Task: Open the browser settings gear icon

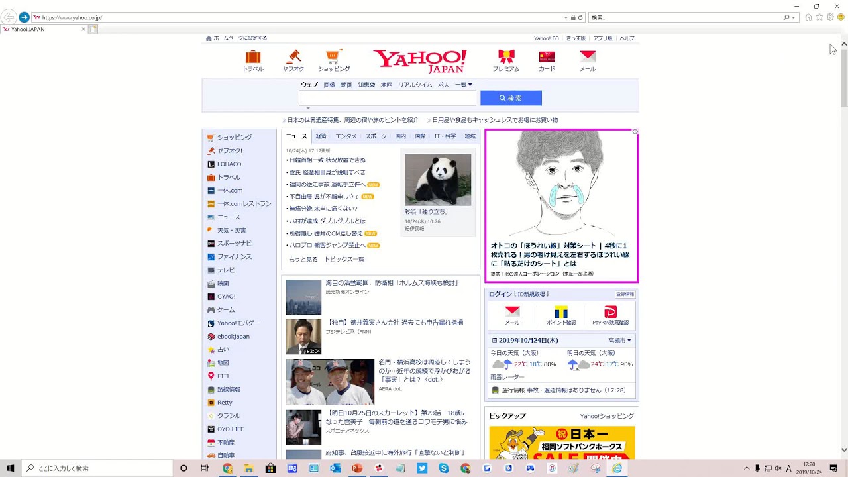Action: point(830,17)
